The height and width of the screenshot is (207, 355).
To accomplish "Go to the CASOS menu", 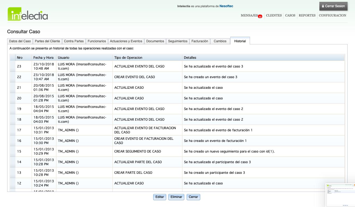I will click(290, 15).
